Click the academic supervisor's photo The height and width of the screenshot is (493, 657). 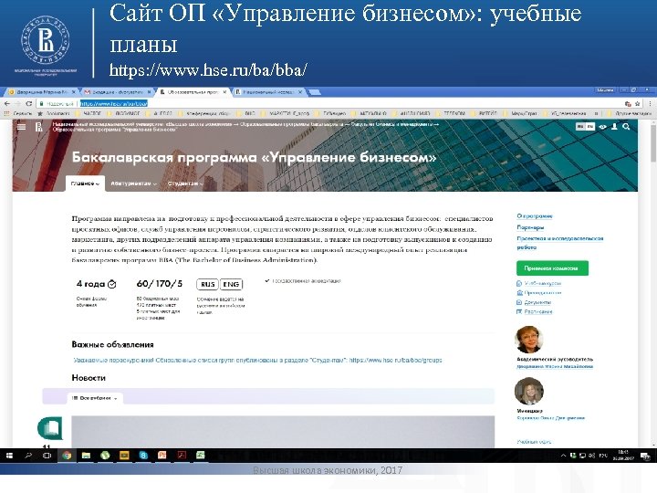pos(528,340)
